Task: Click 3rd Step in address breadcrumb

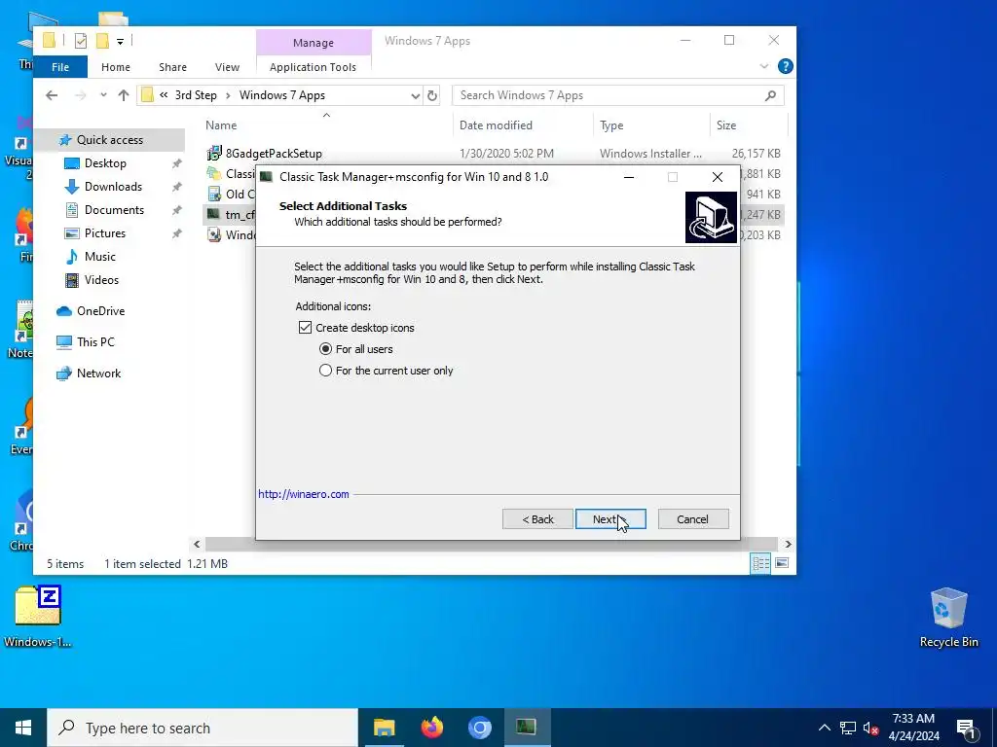Action: coord(196,95)
